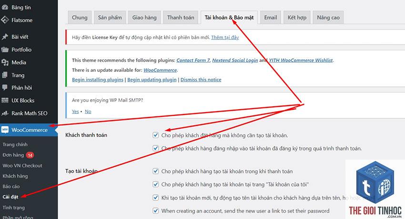Click Begin updating plugin link
405x219 pixels.
click(x=152, y=80)
